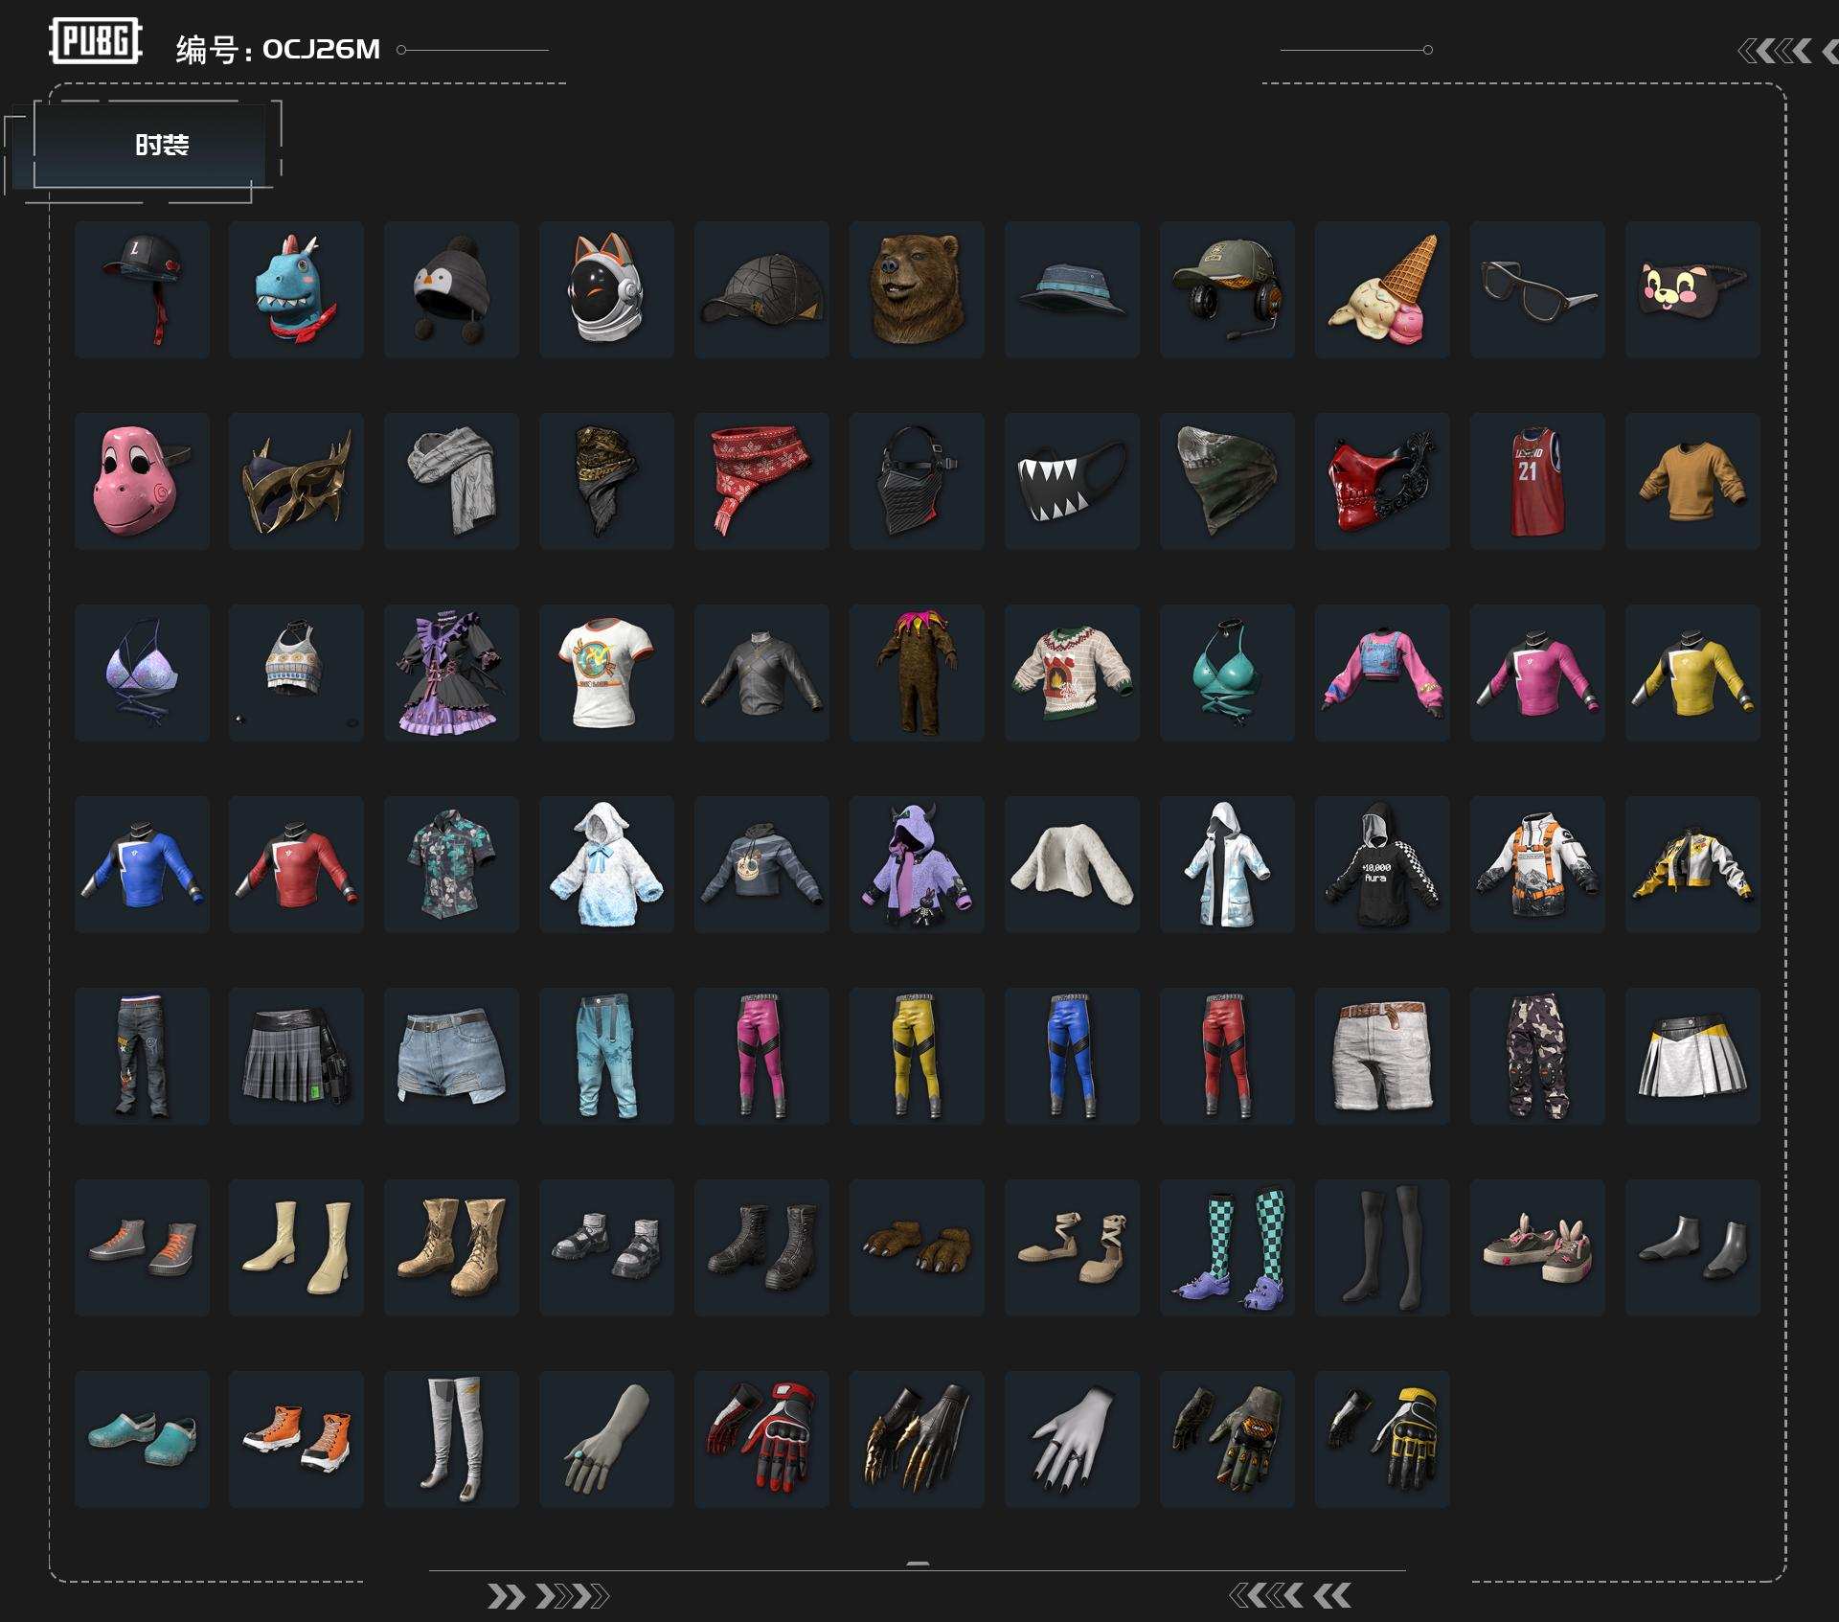This screenshot has height=1622, width=1839.
Task: Select the bunny ear sneakers
Action: [1537, 1247]
